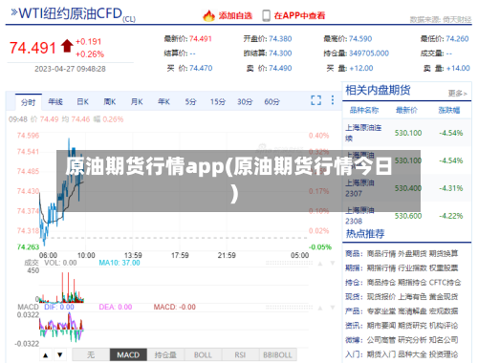
Task: Select the 分时 chart tab
Action: 29,102
